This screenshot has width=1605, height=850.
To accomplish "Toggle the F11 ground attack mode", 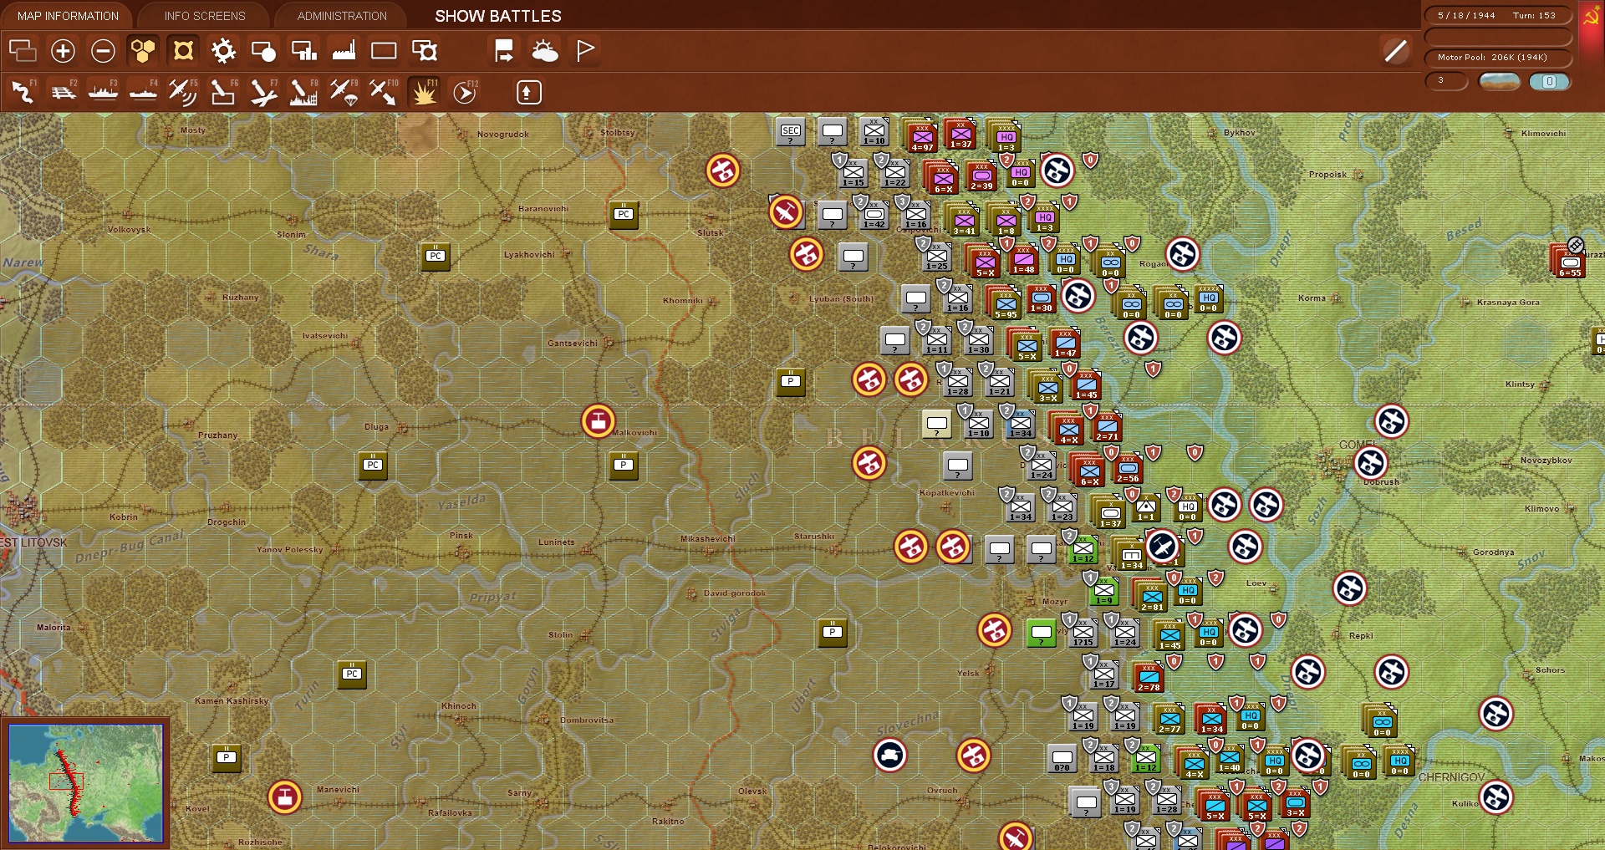I will pyautogui.click(x=425, y=93).
